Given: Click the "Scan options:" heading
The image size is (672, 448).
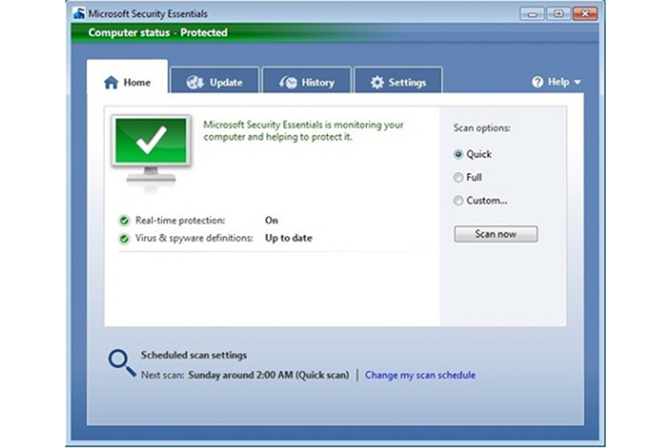Looking at the screenshot, I should (x=482, y=128).
